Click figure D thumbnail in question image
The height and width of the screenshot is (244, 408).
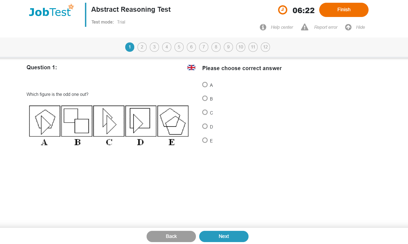[x=141, y=121]
